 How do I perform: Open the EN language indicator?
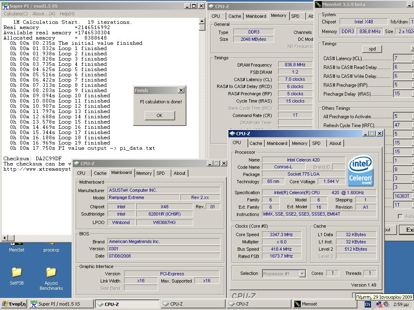pos(368,304)
